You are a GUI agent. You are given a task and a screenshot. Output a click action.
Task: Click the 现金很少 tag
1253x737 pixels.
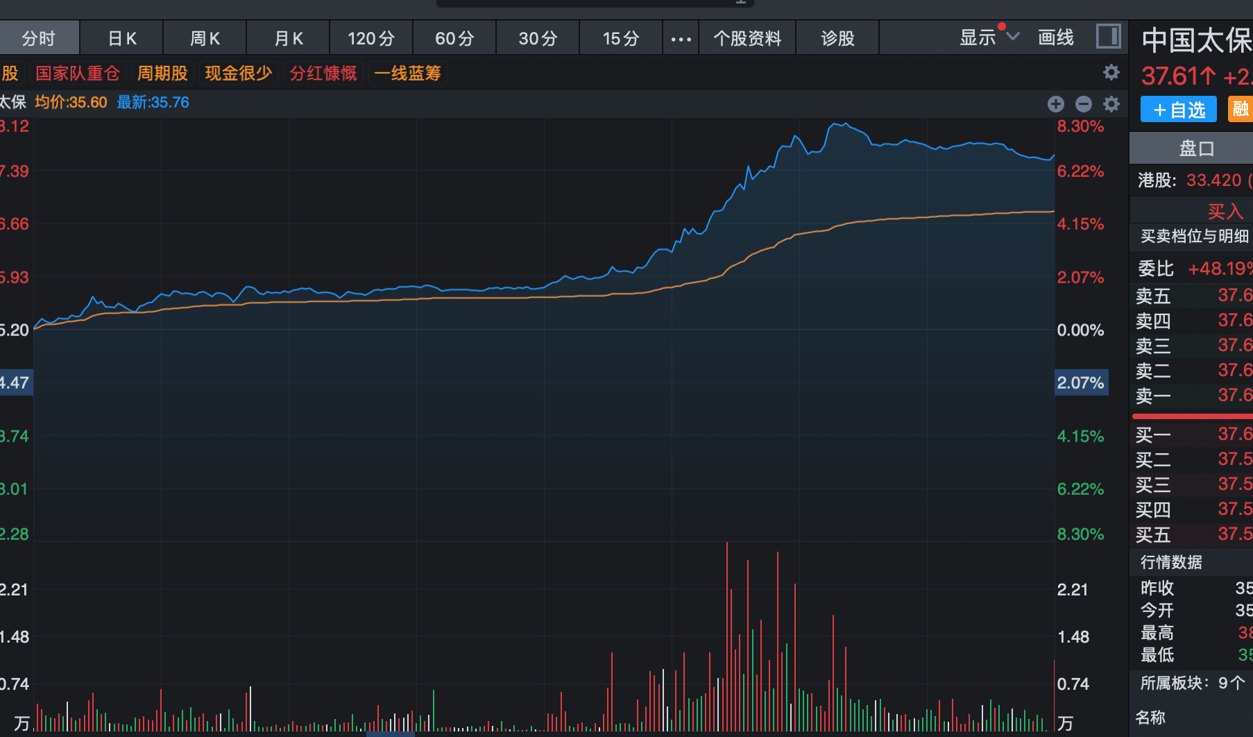239,74
